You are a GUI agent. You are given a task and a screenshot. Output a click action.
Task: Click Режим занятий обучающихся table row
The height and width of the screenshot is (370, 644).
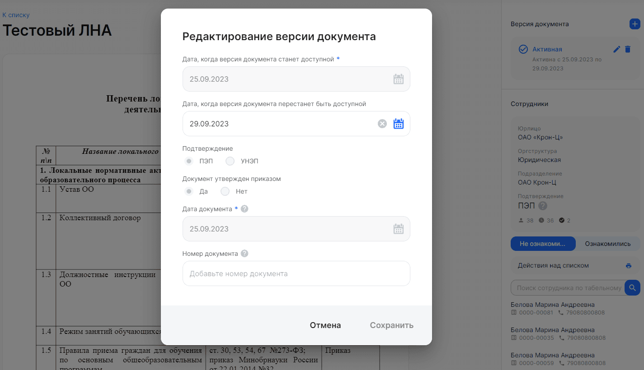tap(110, 332)
